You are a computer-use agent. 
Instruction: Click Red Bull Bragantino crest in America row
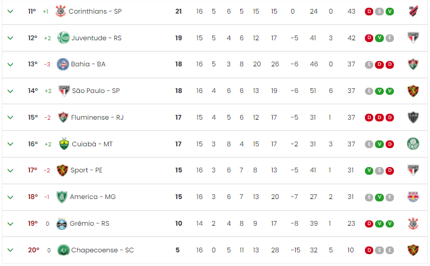coord(413,197)
